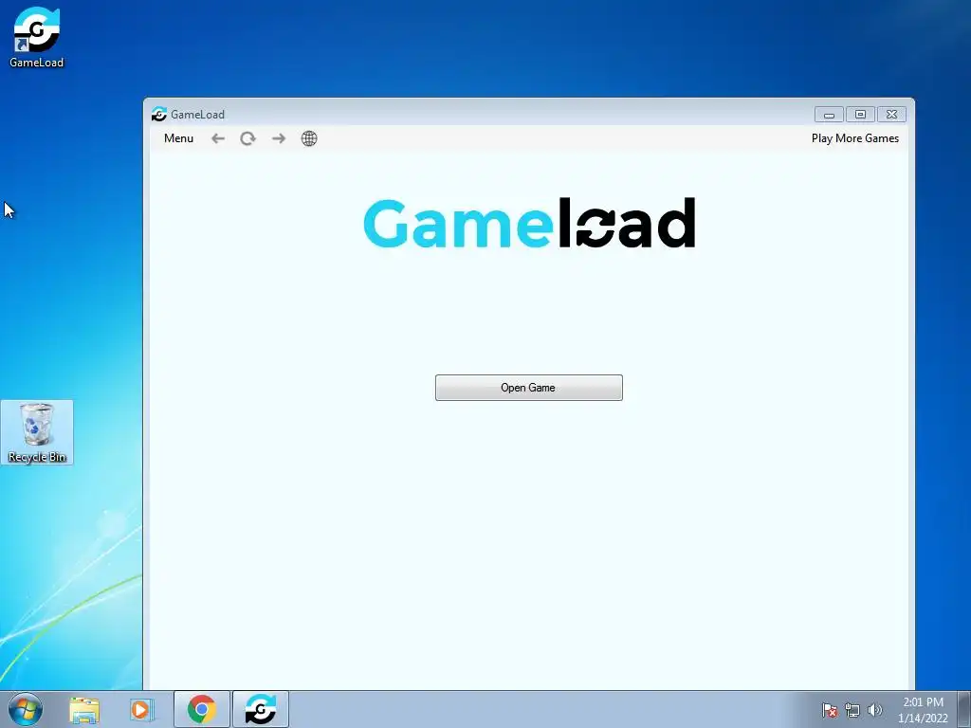Viewport: 971px width, 728px height.
Task: Click the Show Desktop strip in the taskbar
Action: click(x=964, y=709)
